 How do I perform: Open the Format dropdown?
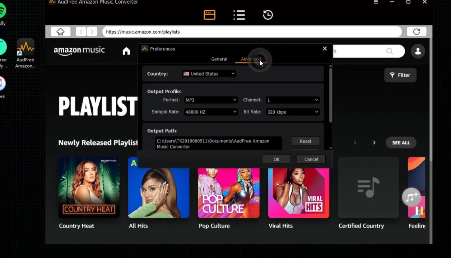coord(211,100)
